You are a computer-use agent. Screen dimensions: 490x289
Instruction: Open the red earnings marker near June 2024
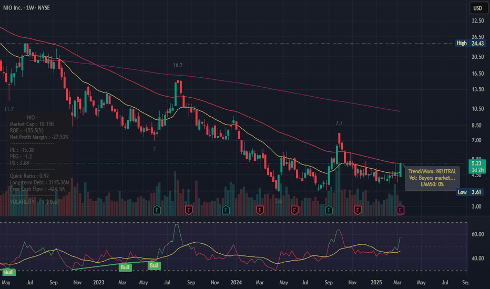[294, 210]
